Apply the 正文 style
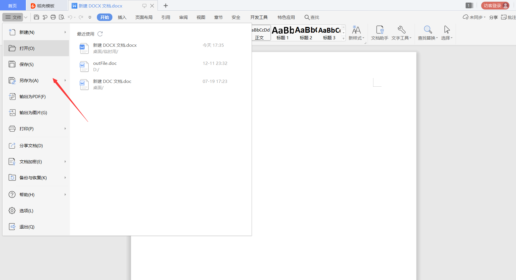 click(261, 33)
